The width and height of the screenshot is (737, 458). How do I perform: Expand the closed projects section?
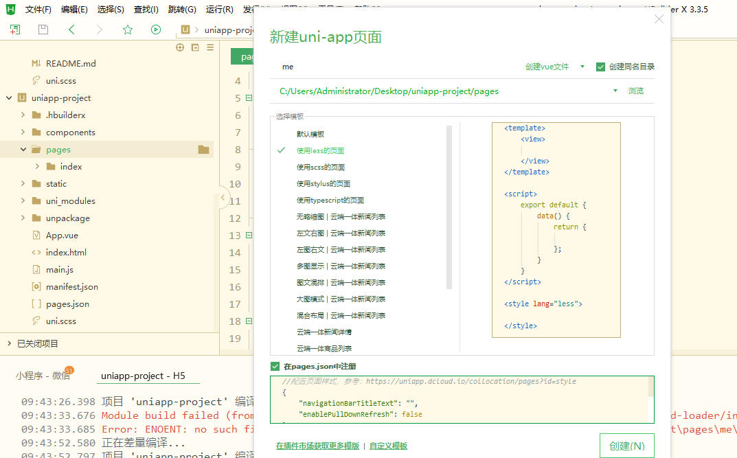9,344
